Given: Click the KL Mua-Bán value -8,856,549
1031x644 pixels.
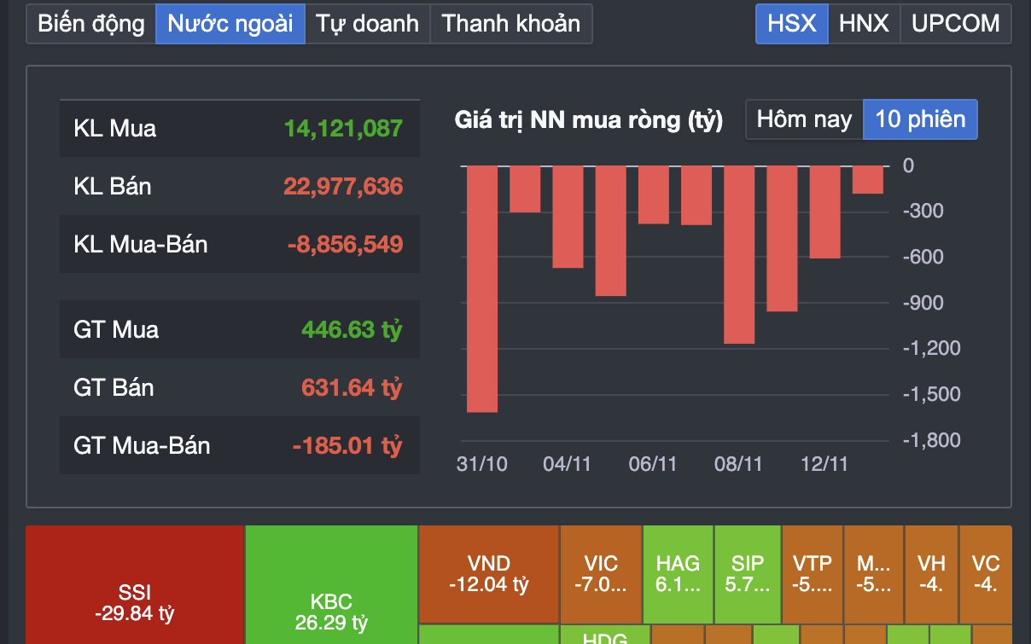Looking at the screenshot, I should click(x=345, y=244).
